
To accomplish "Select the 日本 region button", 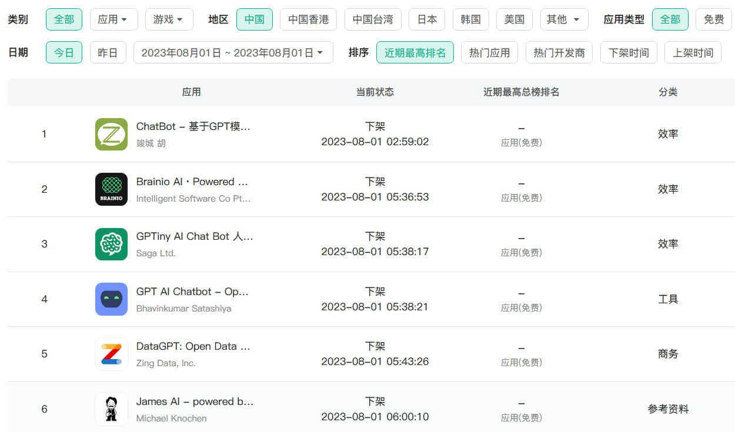I will pos(427,19).
